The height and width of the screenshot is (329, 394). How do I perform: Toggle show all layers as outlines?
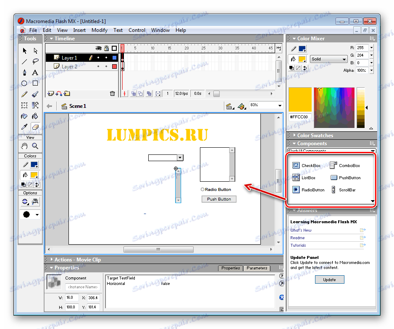[114, 48]
